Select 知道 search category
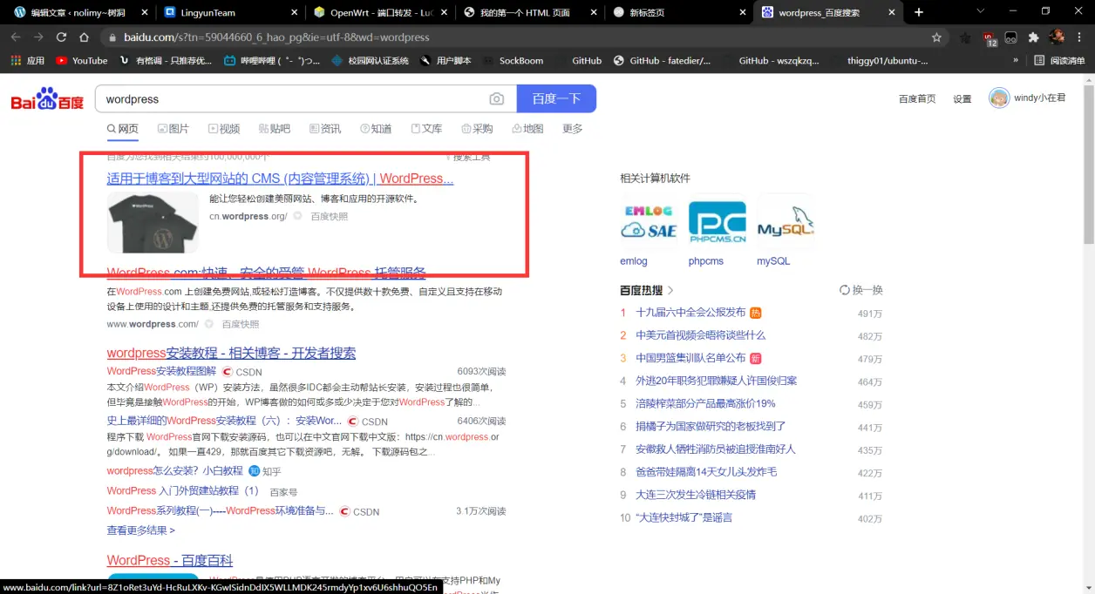The width and height of the screenshot is (1095, 594). (x=376, y=129)
